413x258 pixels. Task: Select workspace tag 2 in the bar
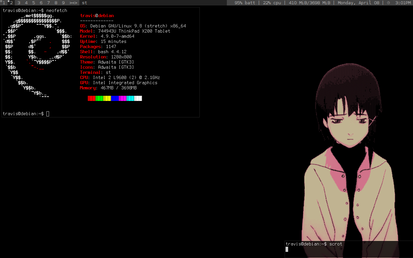pos(11,3)
